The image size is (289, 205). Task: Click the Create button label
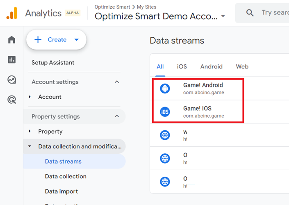57,40
